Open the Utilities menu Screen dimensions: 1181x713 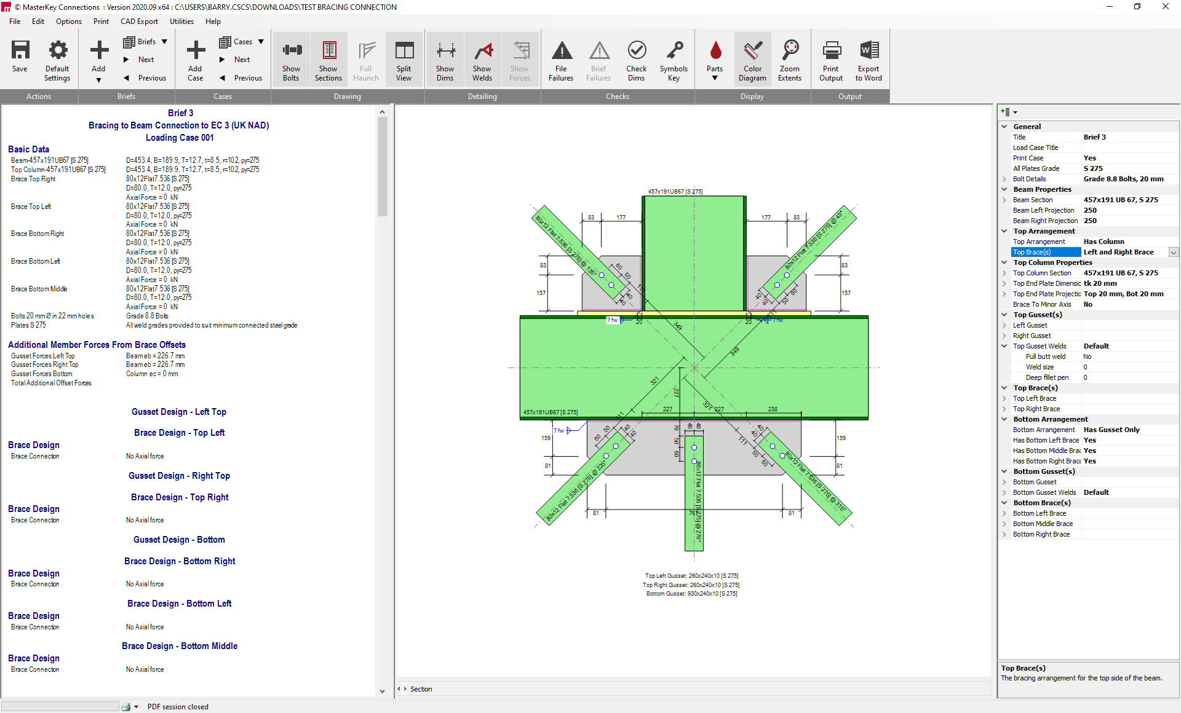(181, 21)
